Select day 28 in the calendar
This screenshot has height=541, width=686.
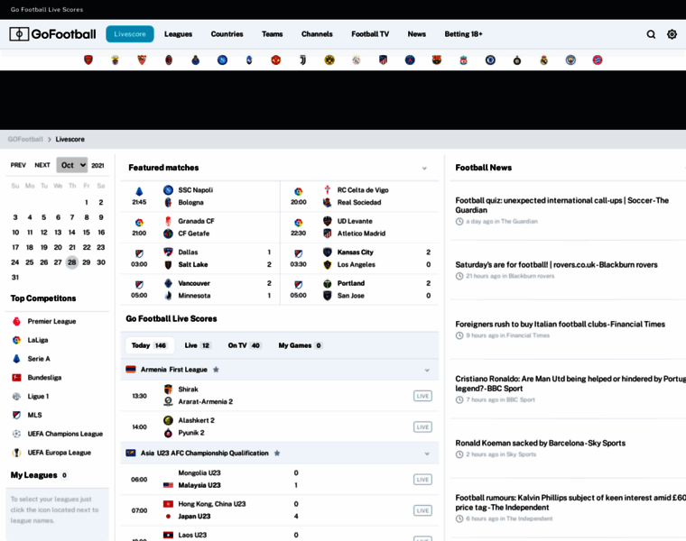pos(71,262)
